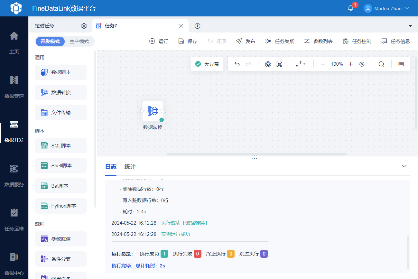Click the redo arrow on canvas toolbar

248,64
